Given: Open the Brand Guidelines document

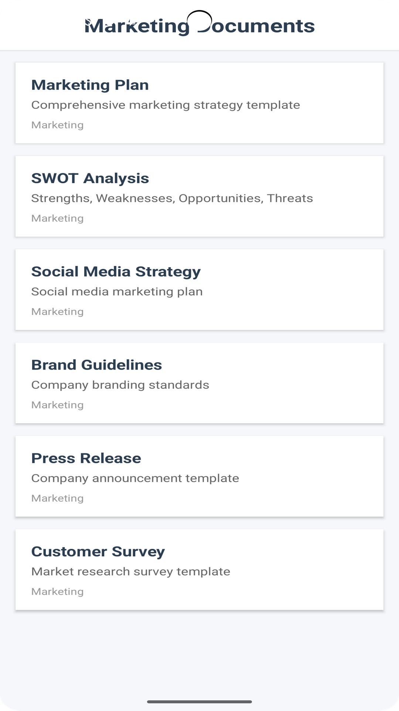Looking at the screenshot, I should pos(97,365).
